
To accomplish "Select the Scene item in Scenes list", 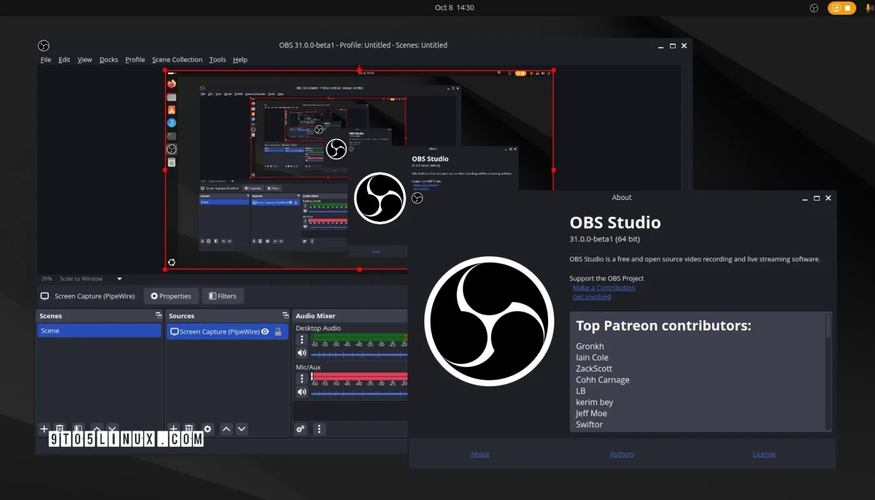I will (x=99, y=331).
